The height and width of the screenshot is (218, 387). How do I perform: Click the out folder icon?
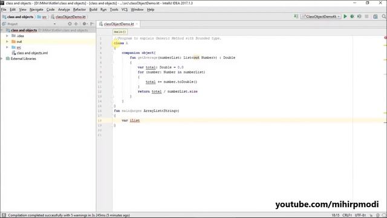(13, 42)
